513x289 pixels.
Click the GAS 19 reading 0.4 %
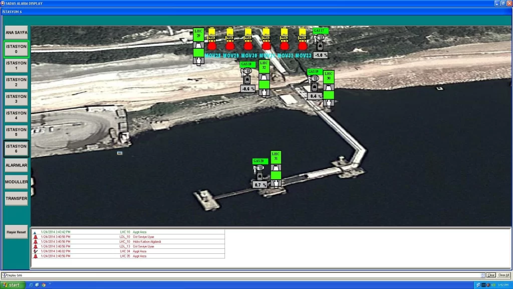point(315,96)
